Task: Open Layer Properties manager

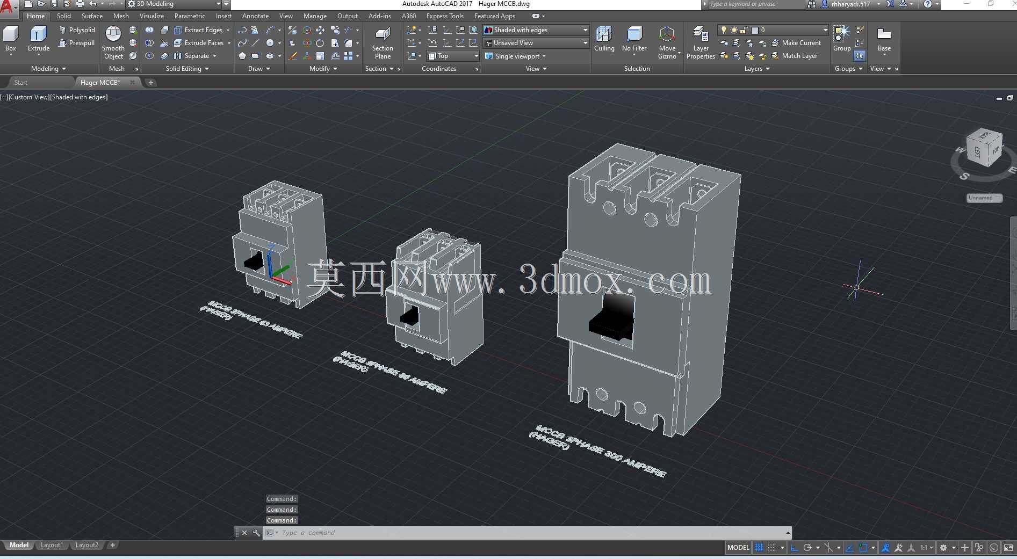Action: tap(701, 42)
